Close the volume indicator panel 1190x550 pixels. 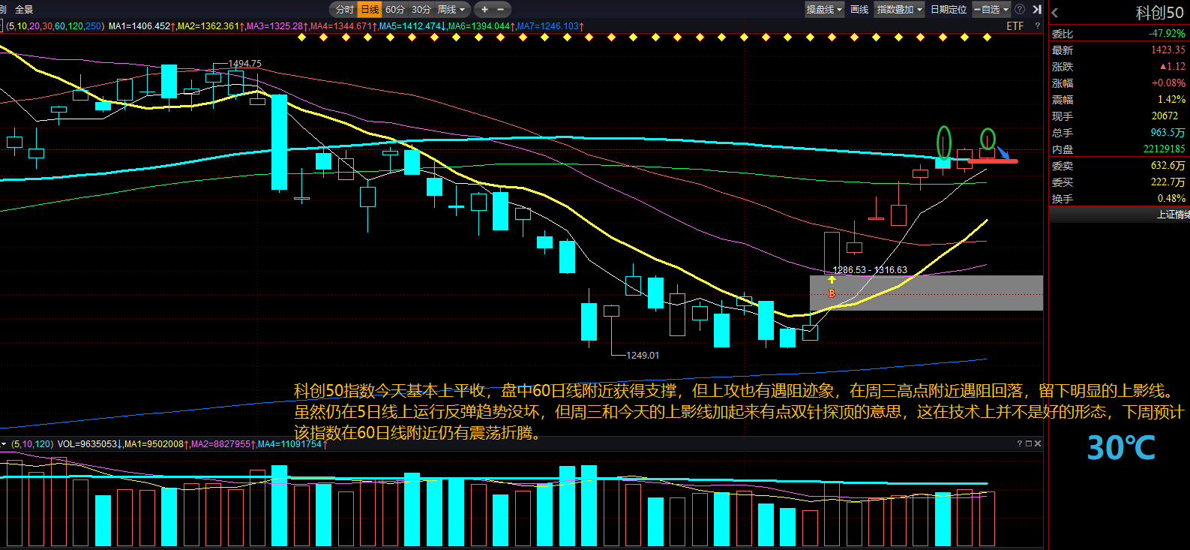[x=1038, y=443]
